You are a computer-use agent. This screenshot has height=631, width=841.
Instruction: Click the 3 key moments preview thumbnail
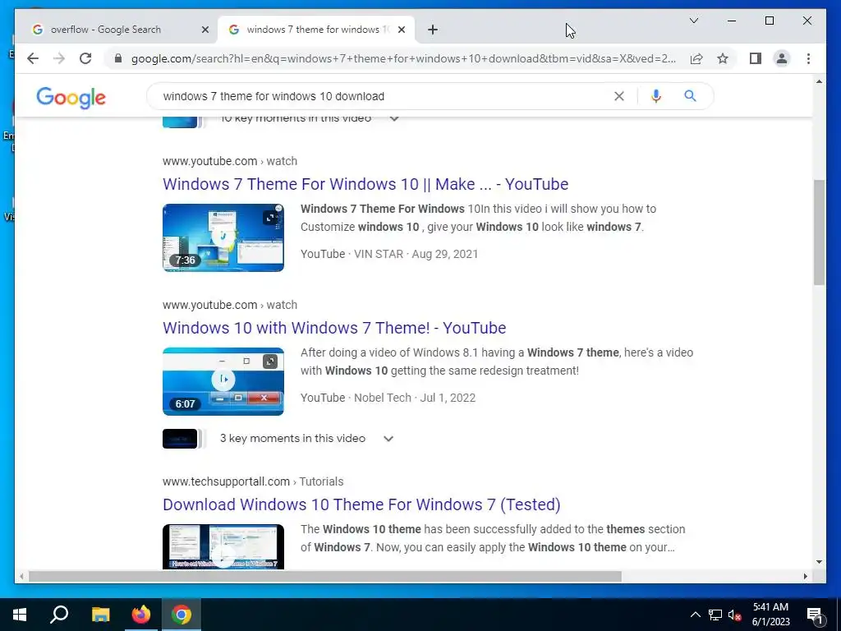coord(180,439)
